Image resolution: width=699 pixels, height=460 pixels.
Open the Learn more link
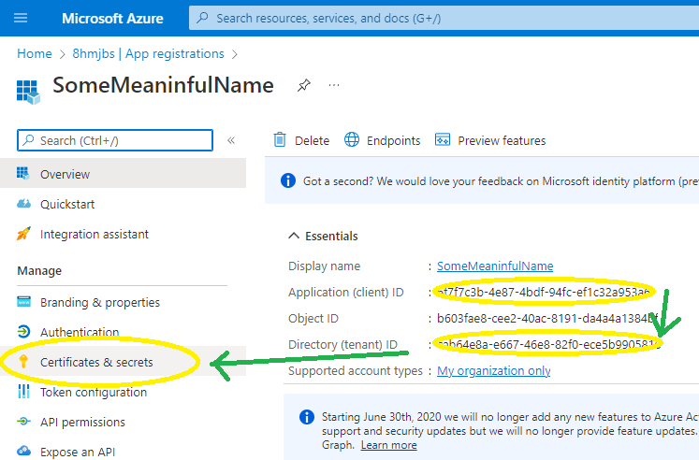point(388,445)
